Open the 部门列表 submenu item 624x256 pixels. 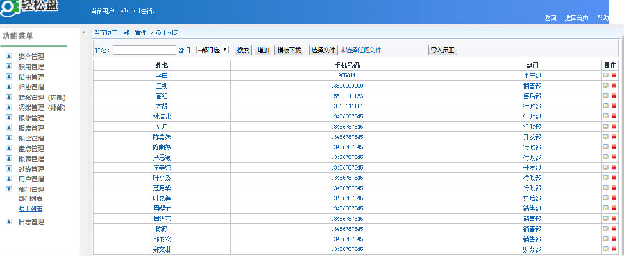pyautogui.click(x=31, y=199)
